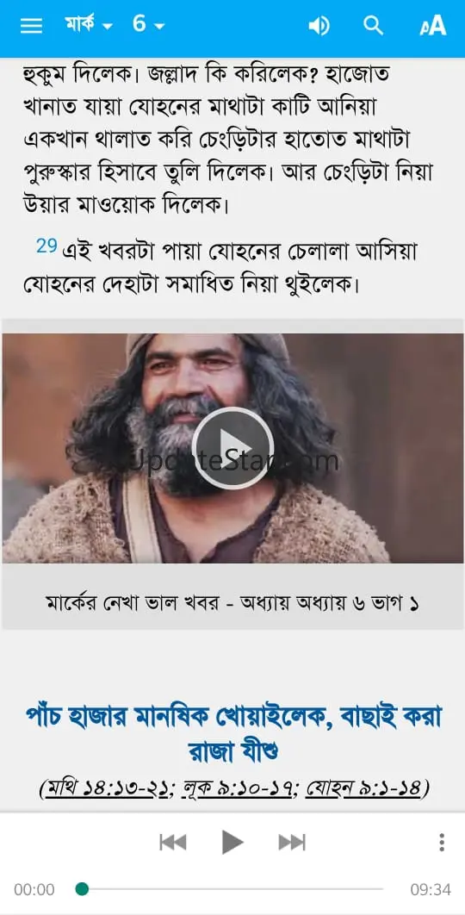Open the মার্ক book dropdown
The height and width of the screenshot is (915, 465).
tap(88, 25)
